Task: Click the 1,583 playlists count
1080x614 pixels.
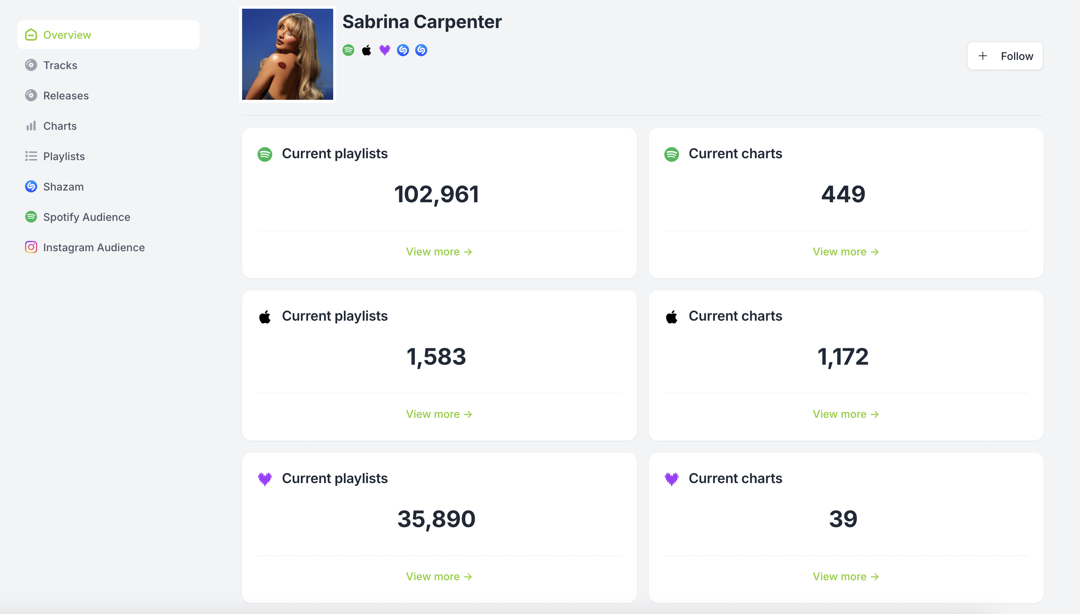Action: coord(436,357)
